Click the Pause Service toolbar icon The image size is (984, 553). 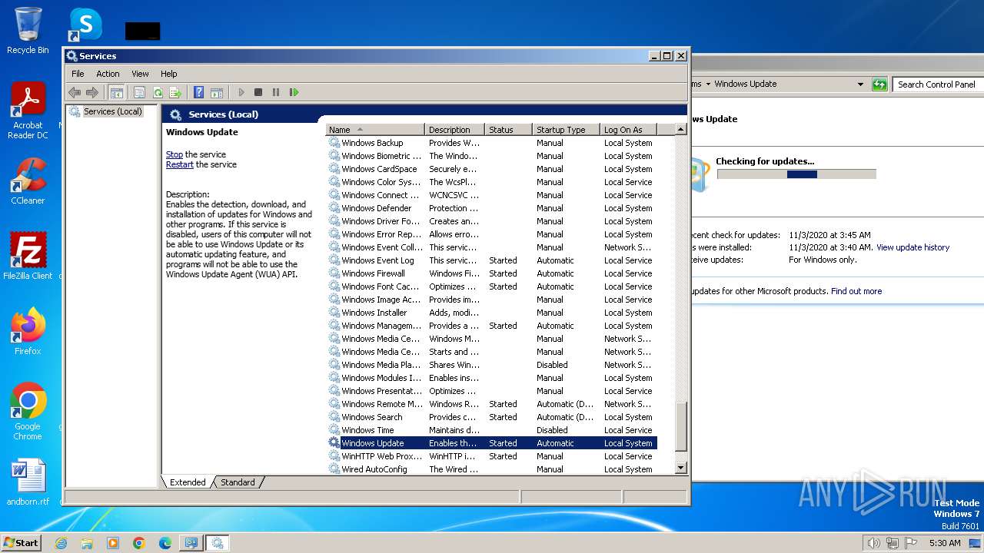276,92
